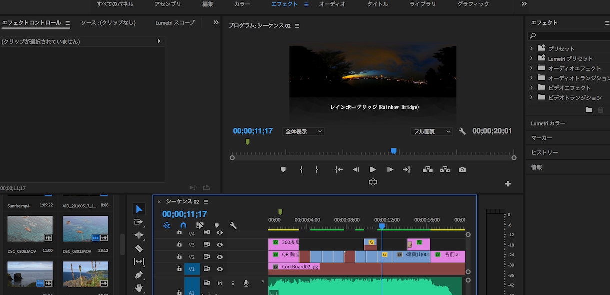Select the Selection arrow tool
The width and height of the screenshot is (610, 295).
(x=139, y=209)
